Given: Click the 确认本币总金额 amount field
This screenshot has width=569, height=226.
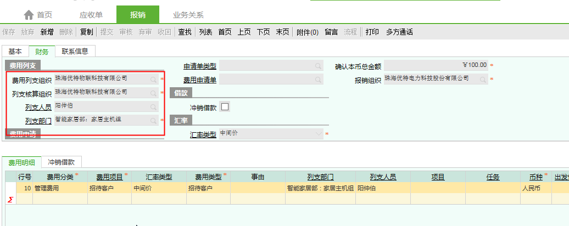Looking at the screenshot, I should pyautogui.click(x=436, y=65).
